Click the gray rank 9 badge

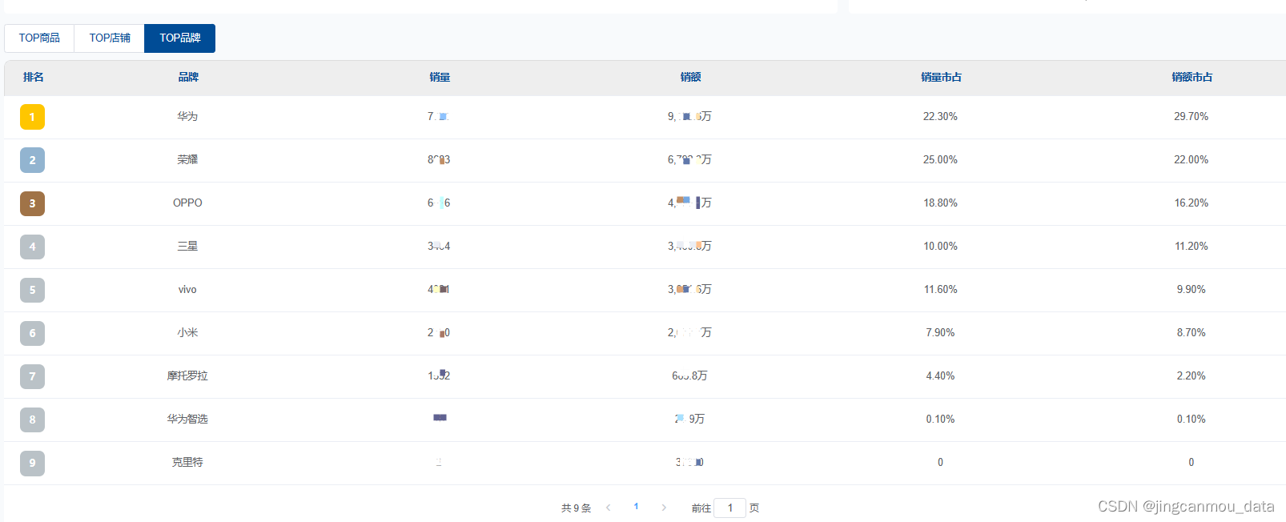coord(32,463)
